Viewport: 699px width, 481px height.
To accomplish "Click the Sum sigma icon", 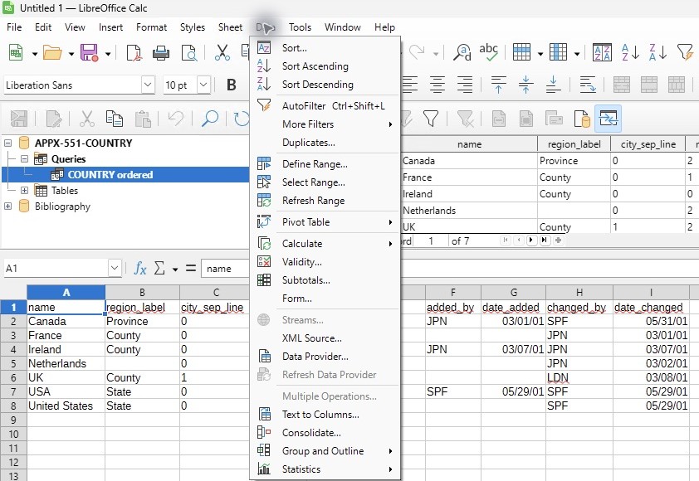I will [159, 268].
